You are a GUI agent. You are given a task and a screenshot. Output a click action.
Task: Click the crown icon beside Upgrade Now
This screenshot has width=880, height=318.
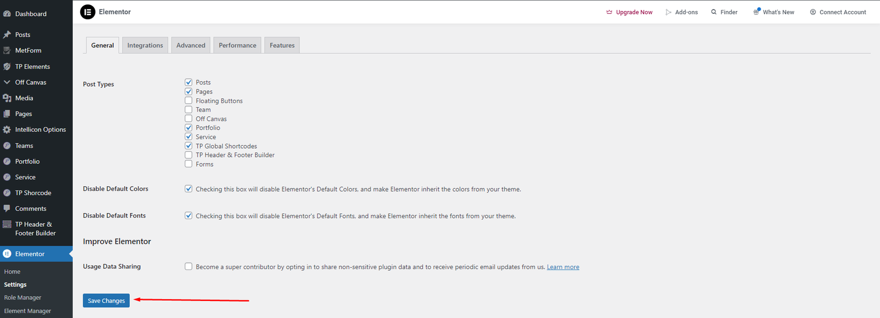tap(609, 12)
